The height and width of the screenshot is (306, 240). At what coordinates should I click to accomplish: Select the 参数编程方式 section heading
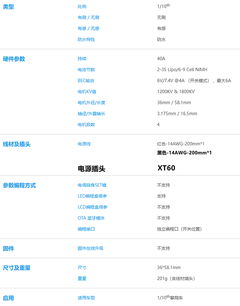click(19, 185)
